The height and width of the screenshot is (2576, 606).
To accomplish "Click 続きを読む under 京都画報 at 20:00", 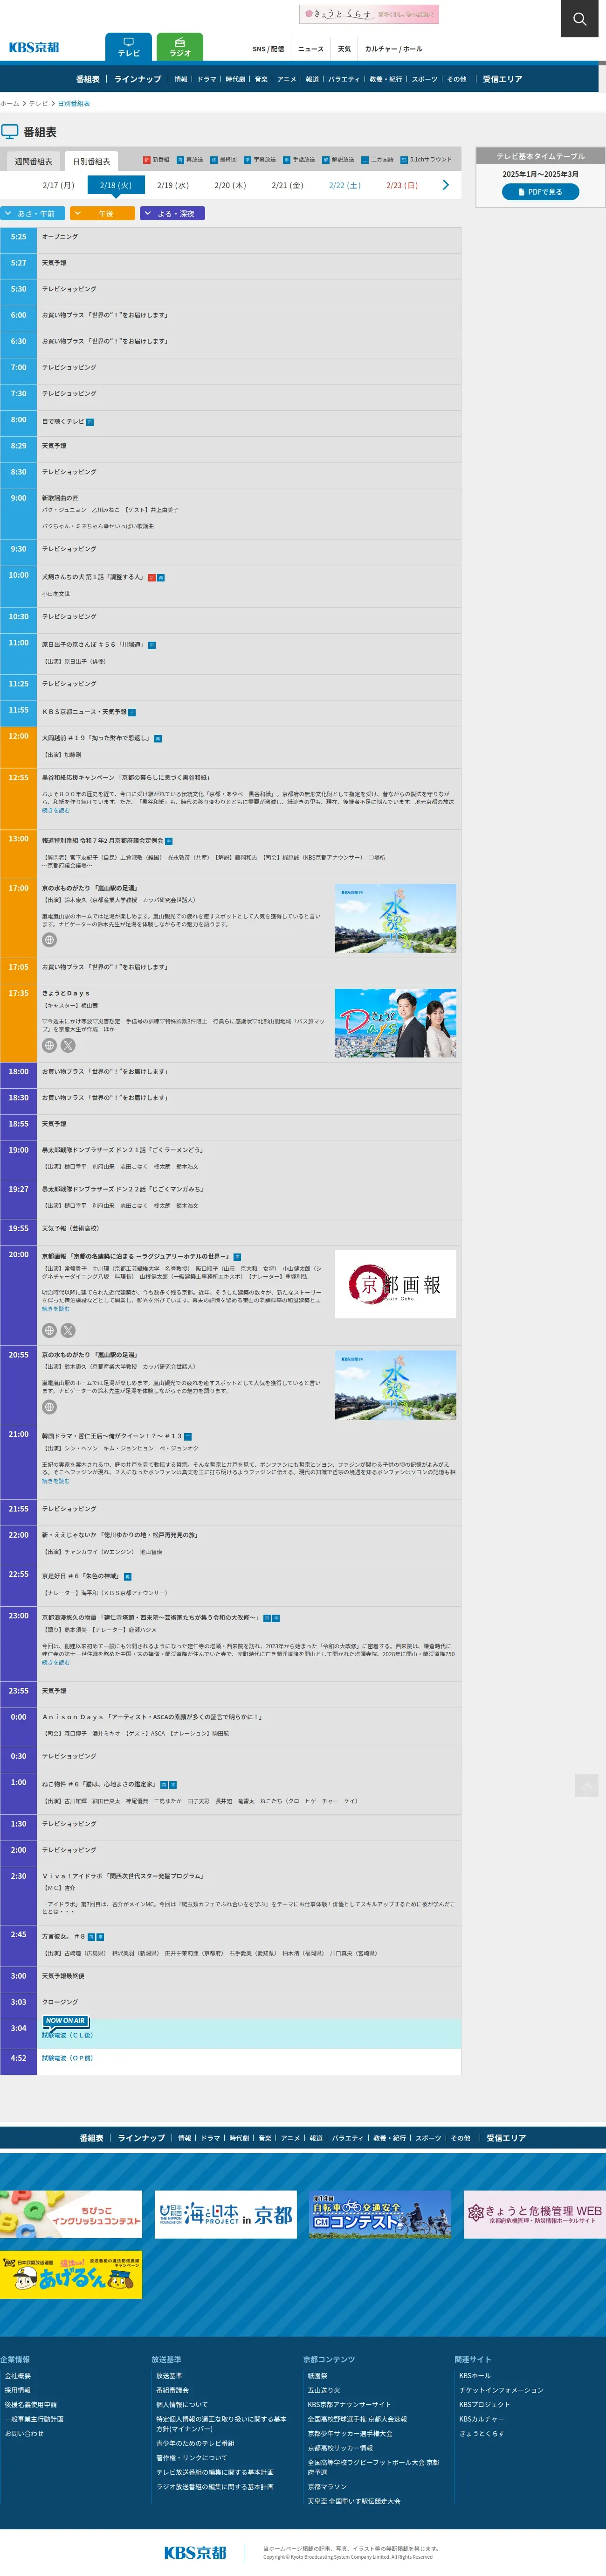I will [56, 1309].
